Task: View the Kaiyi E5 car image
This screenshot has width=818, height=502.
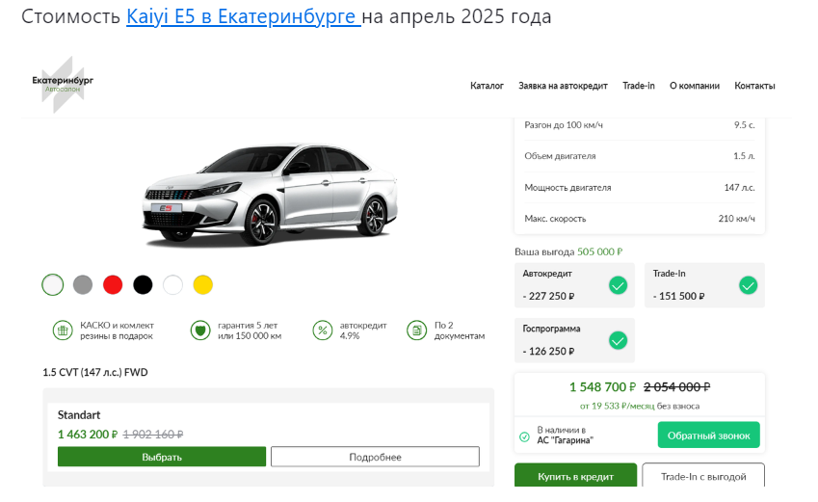Action: (270, 194)
